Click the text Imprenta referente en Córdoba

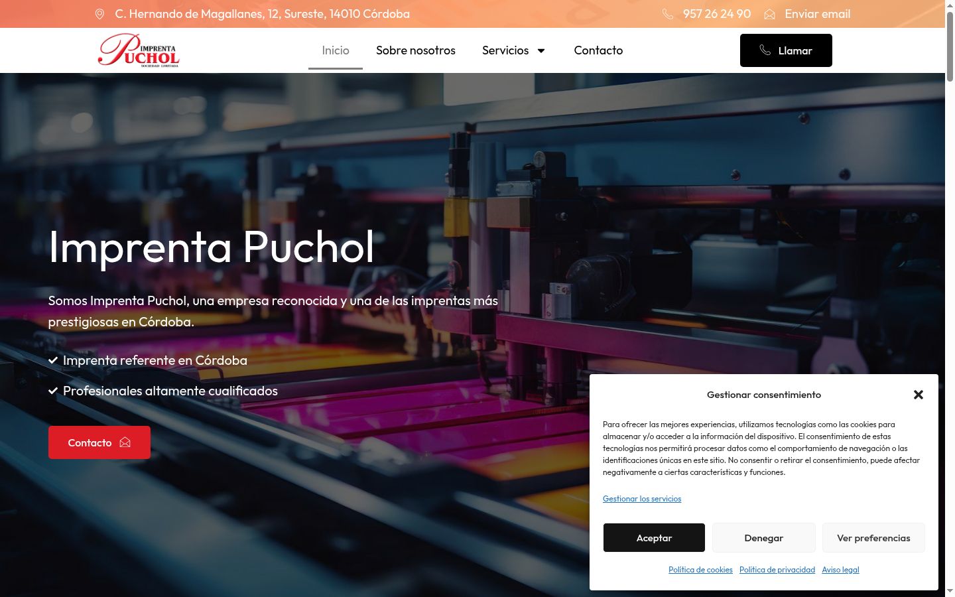(155, 360)
